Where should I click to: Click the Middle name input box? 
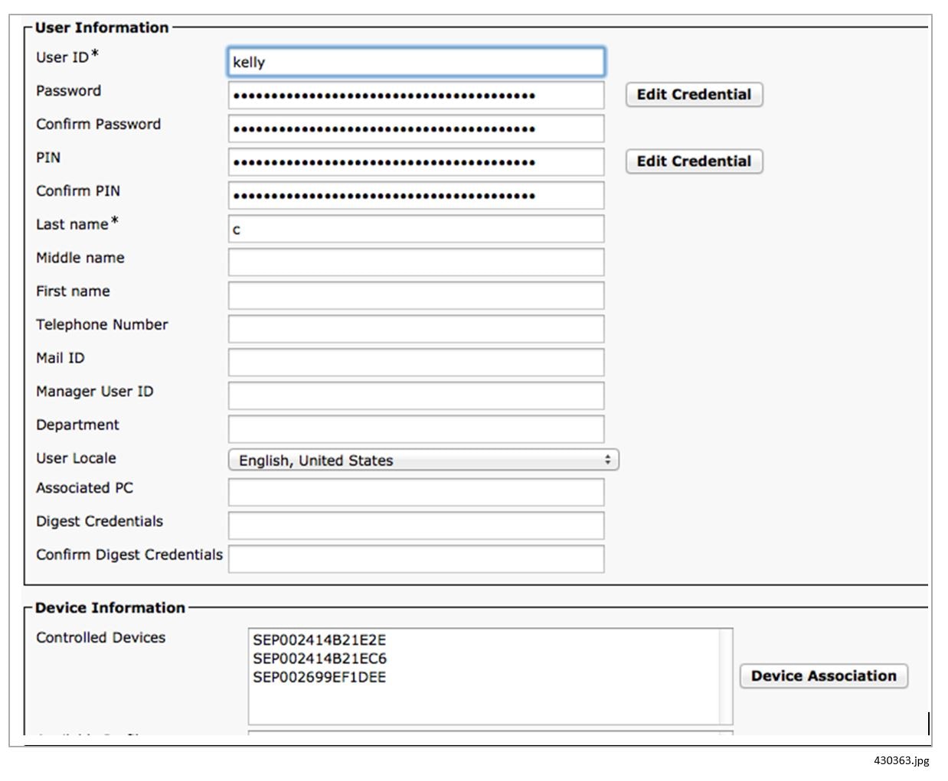[416, 262]
